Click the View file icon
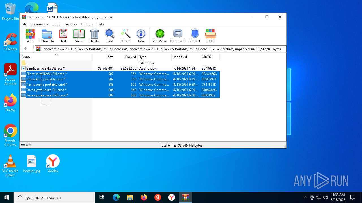 coord(79,36)
